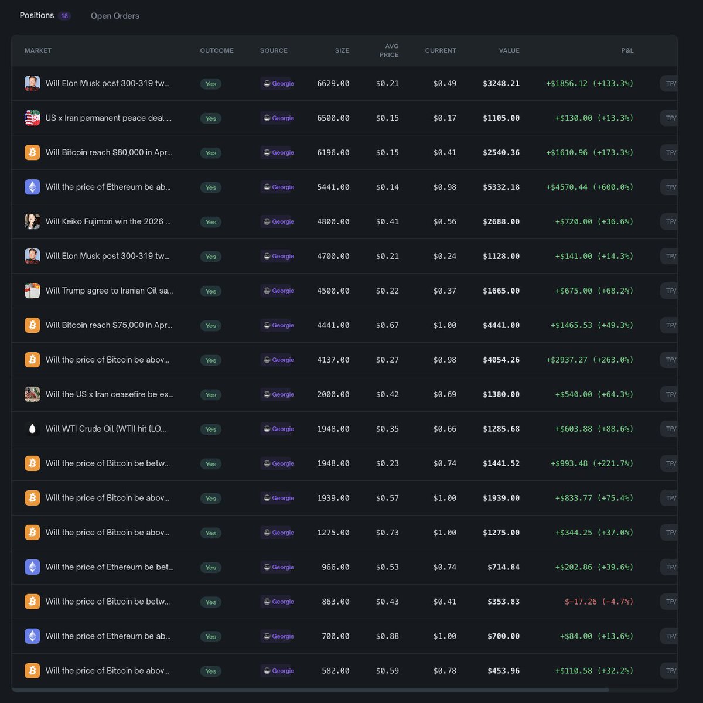Click the P&L value '+$4570.44 (+600.0%)'
This screenshot has width=703, height=703.
coord(589,187)
